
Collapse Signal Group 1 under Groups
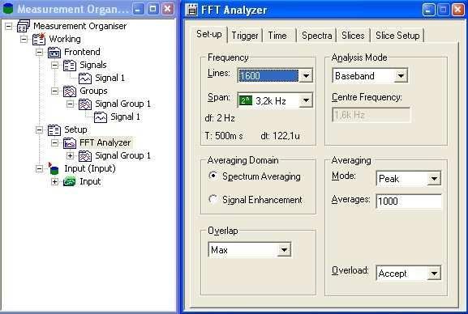point(70,104)
